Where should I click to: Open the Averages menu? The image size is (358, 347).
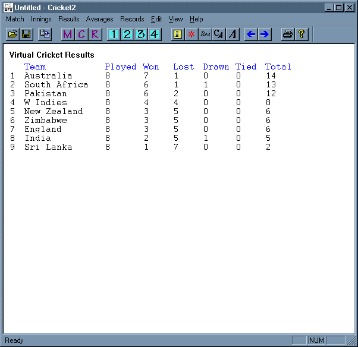(99, 19)
